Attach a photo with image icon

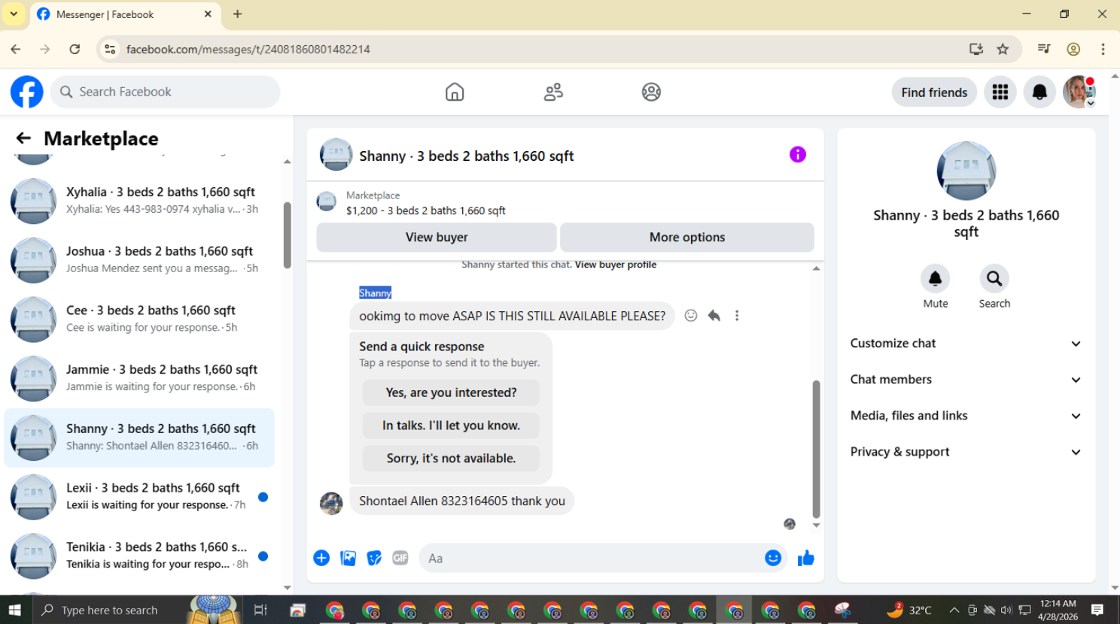coord(348,558)
